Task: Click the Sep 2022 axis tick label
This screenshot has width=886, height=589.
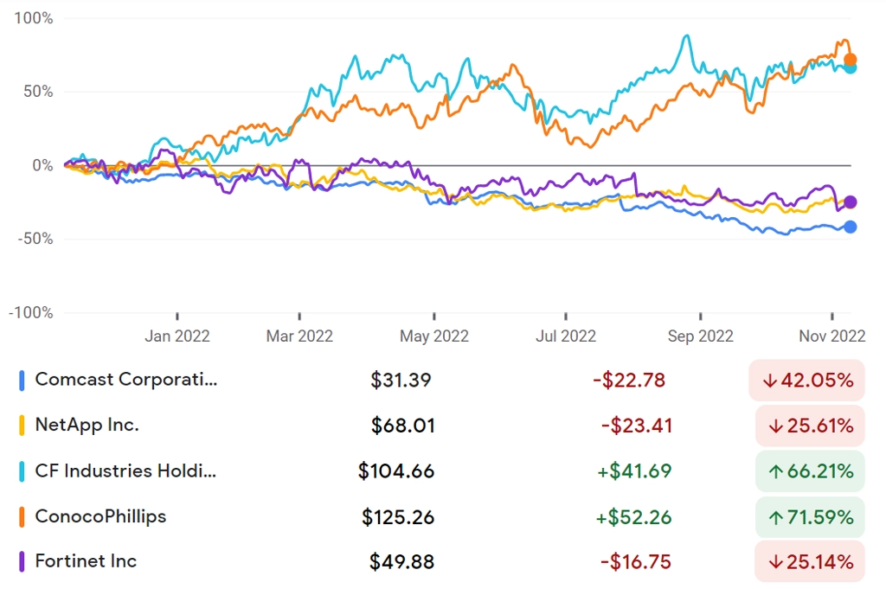Action: 700,336
